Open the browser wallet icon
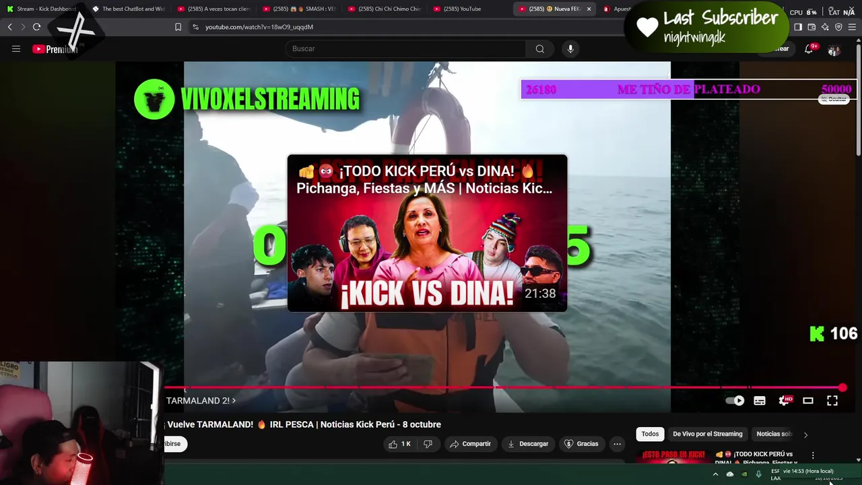 click(x=811, y=27)
